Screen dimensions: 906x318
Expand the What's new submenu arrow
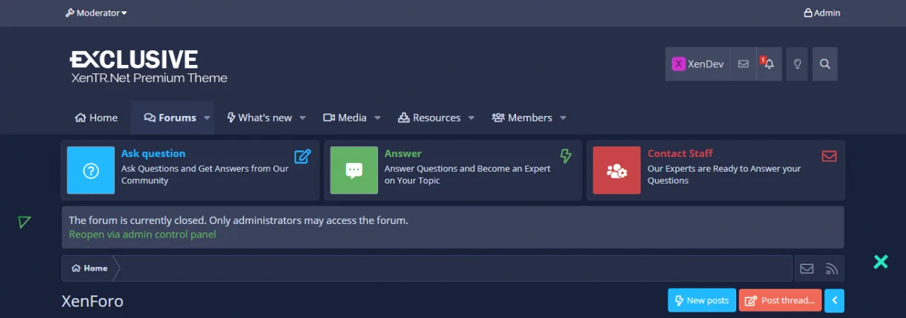[x=303, y=118]
